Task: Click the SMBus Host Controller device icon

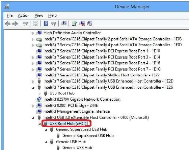Action: point(39,75)
